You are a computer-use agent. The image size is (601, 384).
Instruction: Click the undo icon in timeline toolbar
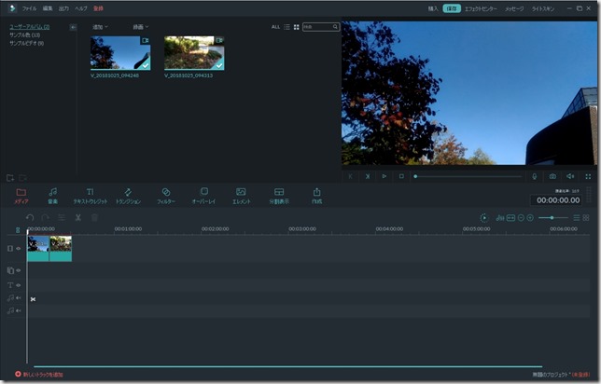(x=30, y=217)
